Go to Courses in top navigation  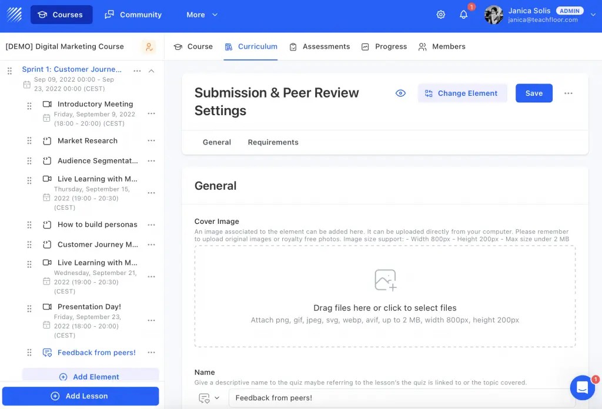[x=61, y=15]
